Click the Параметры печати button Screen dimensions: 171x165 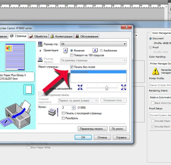(x=92, y=129)
